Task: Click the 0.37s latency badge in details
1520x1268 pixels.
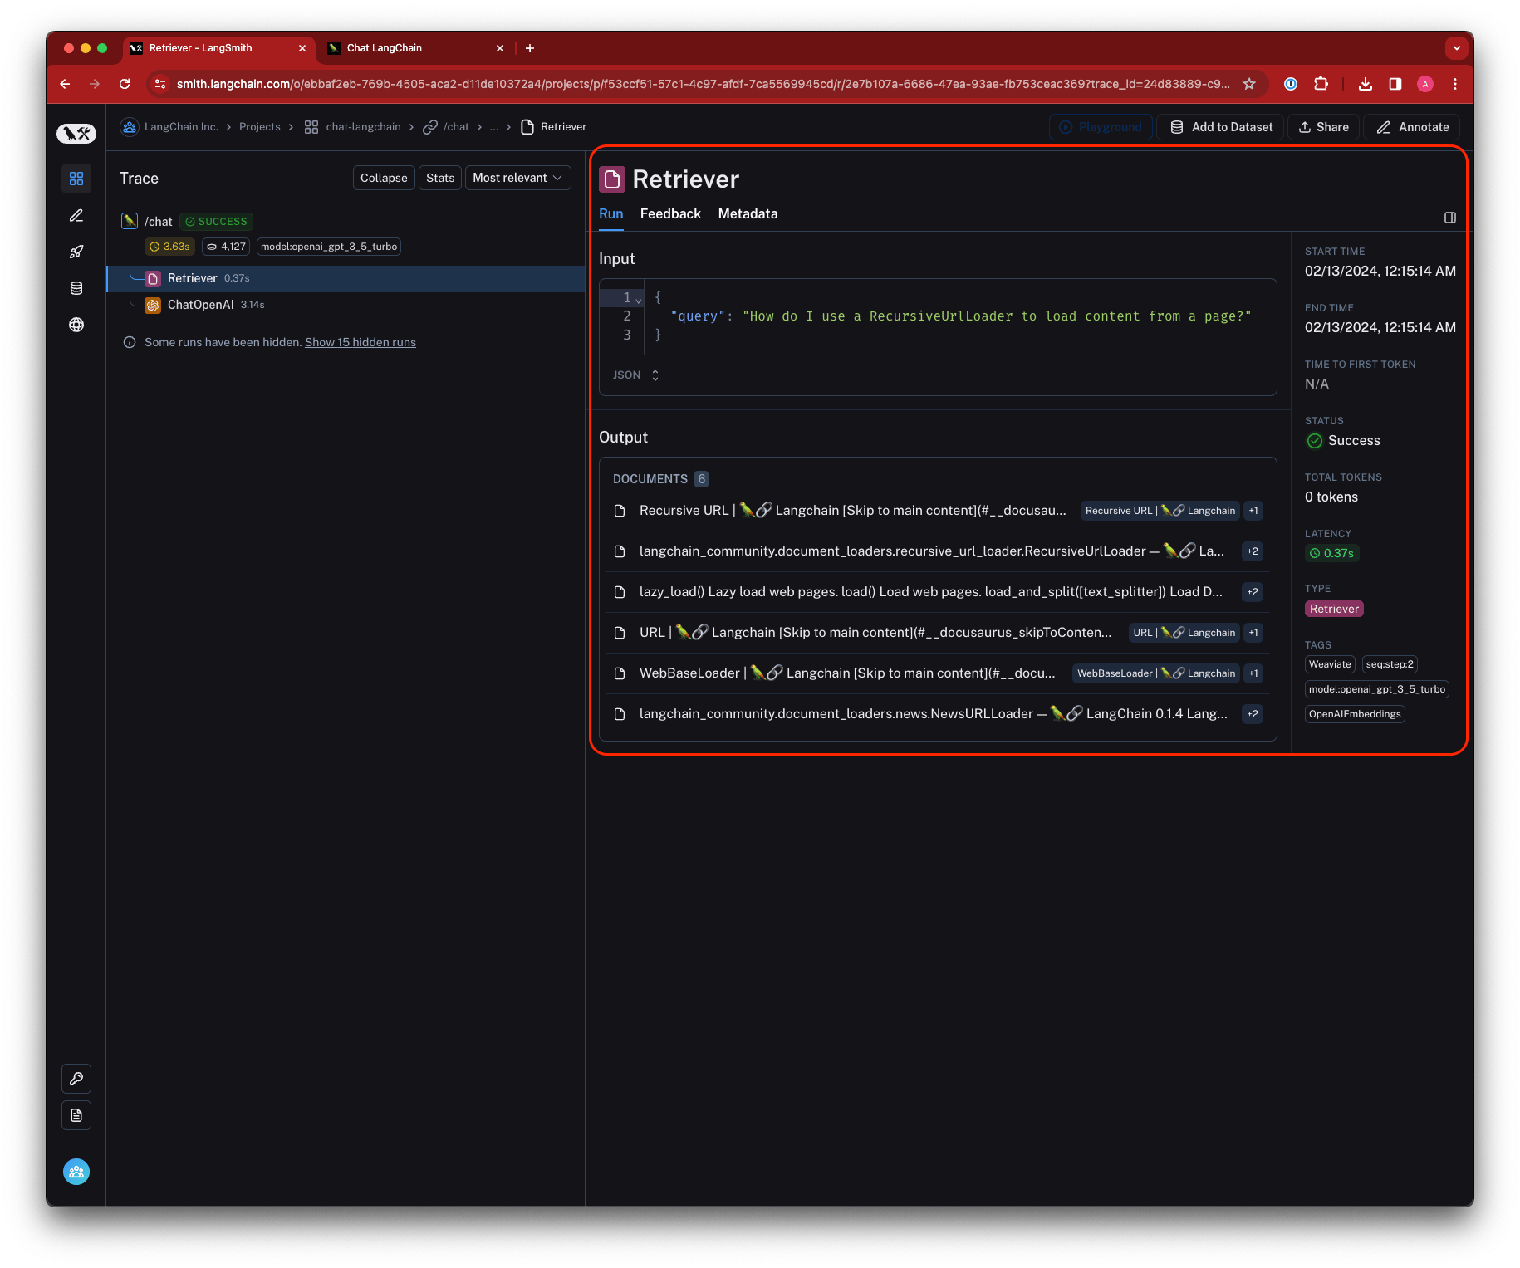Action: (x=1332, y=553)
